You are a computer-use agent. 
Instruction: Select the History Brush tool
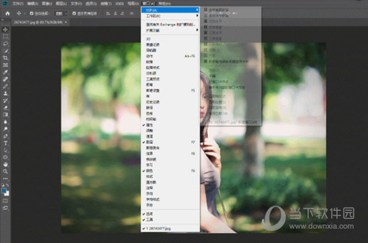tap(6, 100)
